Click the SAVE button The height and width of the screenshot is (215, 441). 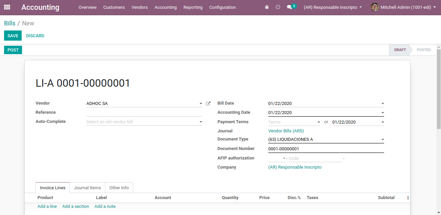click(13, 36)
